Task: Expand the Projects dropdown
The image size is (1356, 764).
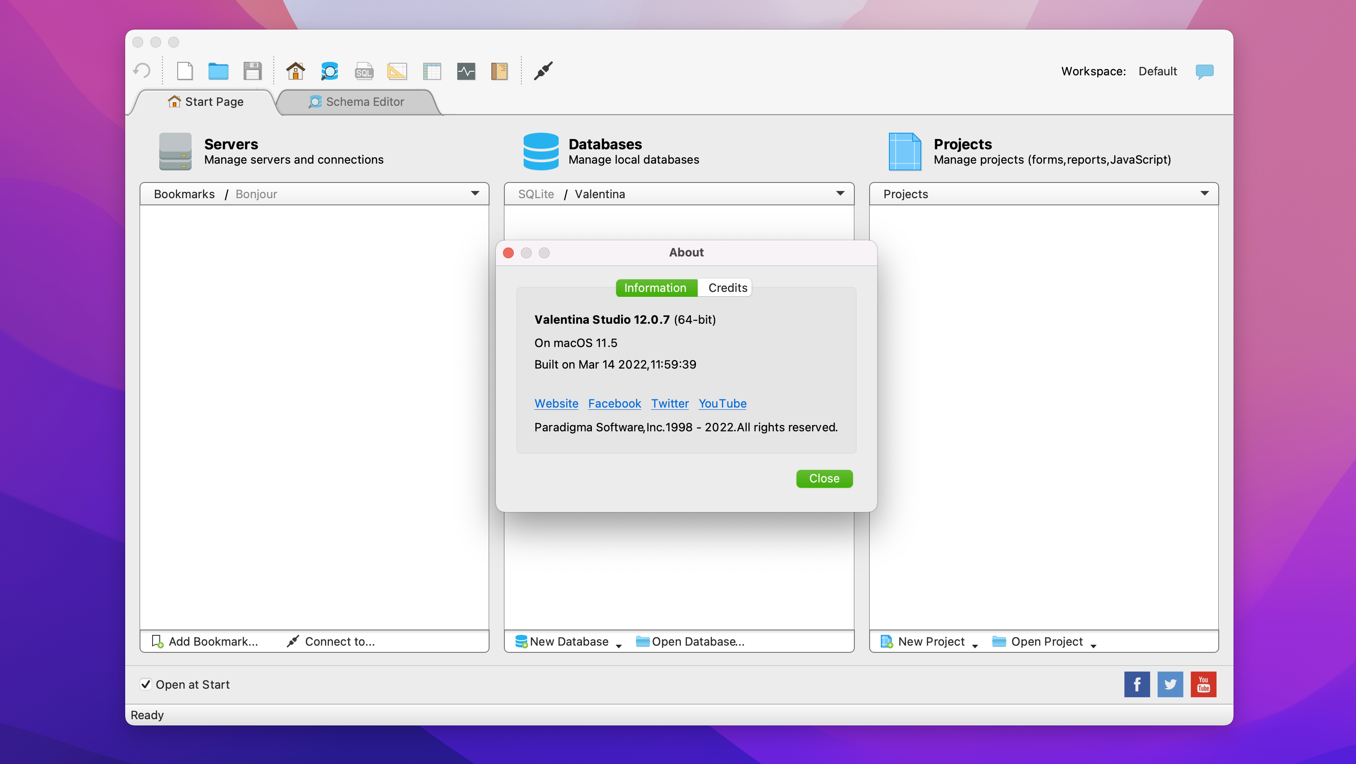Action: tap(1205, 194)
